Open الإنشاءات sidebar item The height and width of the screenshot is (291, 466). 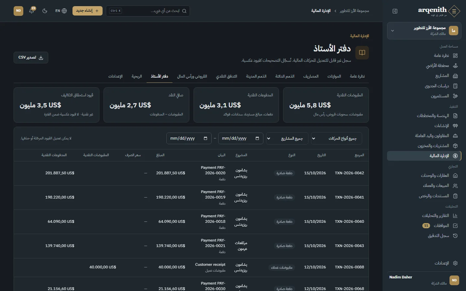point(424,126)
